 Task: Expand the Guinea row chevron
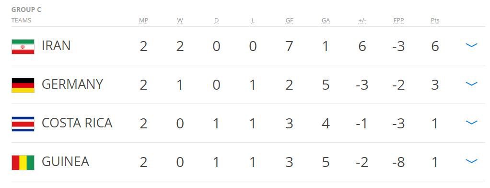pyautogui.click(x=471, y=161)
